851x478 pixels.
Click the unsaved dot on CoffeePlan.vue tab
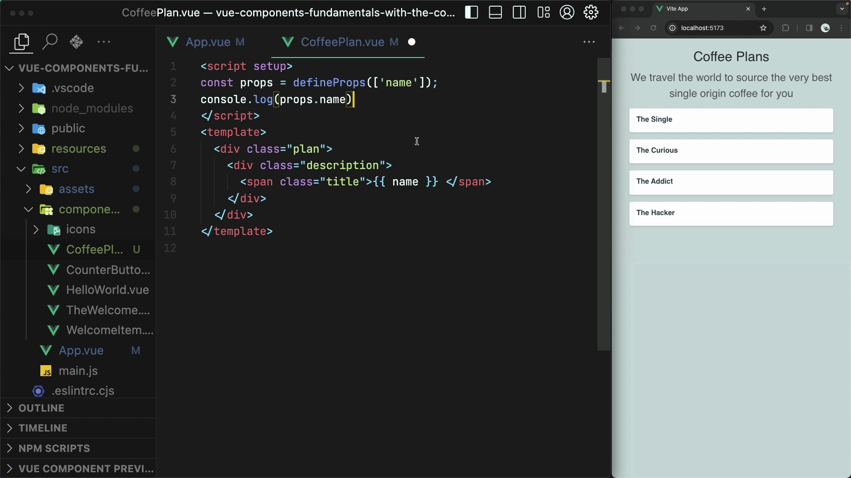click(x=412, y=42)
